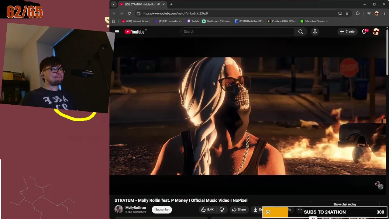Viewport: 389px width, 219px height.
Task: Open Chrome extensions puzzle icon
Action: pyautogui.click(x=358, y=13)
